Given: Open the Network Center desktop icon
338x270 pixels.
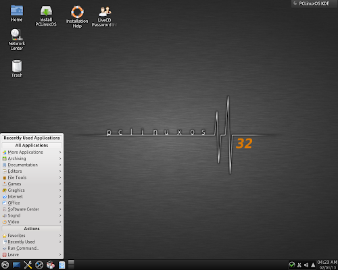Looking at the screenshot, I should tap(17, 40).
